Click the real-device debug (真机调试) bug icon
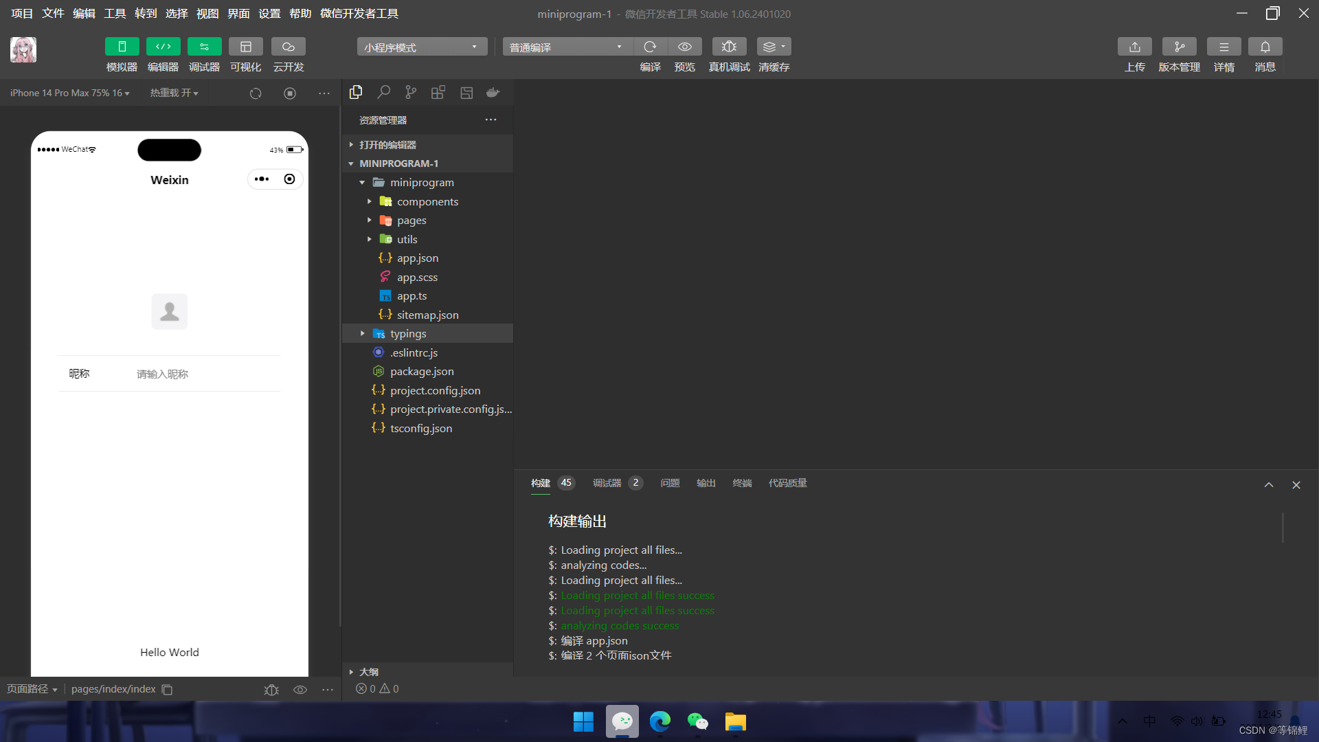The width and height of the screenshot is (1319, 742). click(x=729, y=47)
